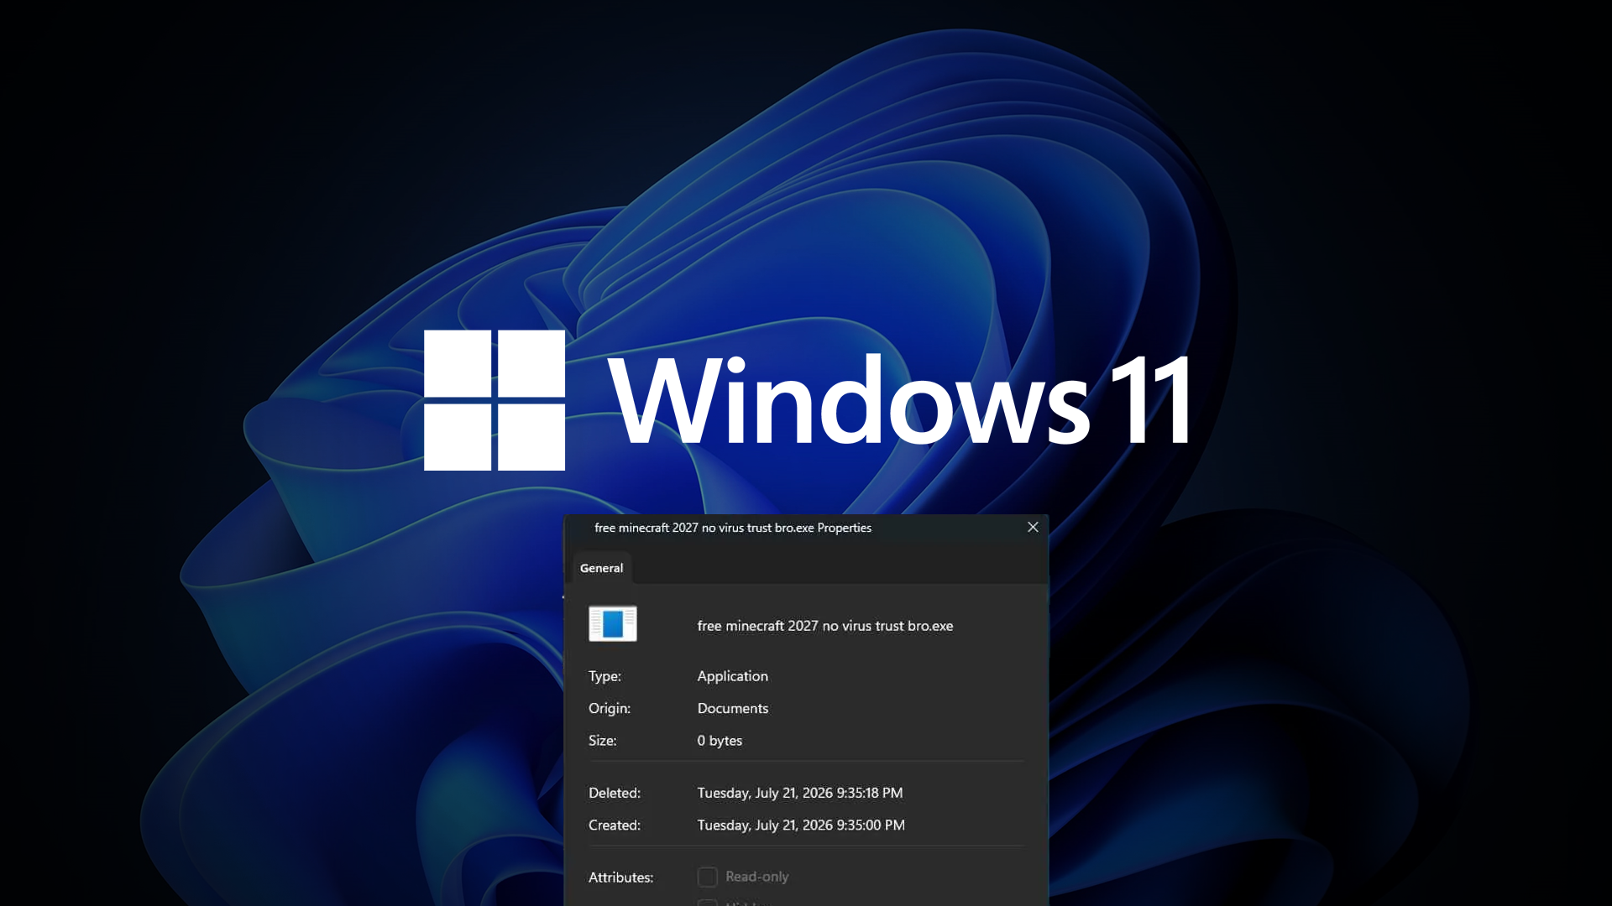
Task: Select the 'Documents' origin value
Action: [x=733, y=708]
